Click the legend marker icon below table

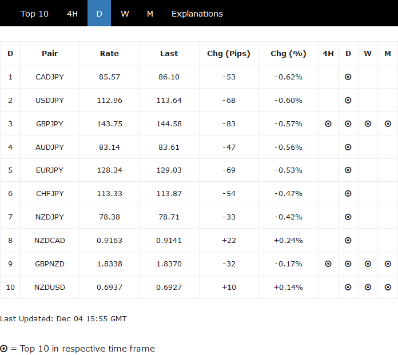[4, 349]
